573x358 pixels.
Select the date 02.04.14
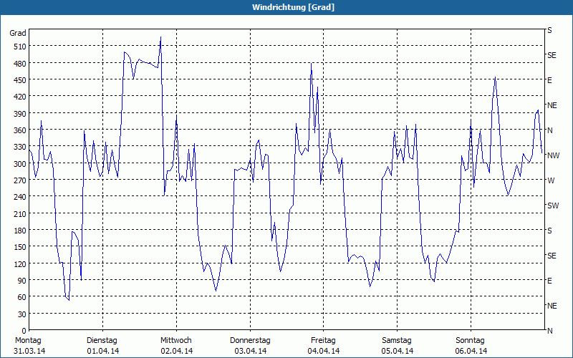coord(177,352)
